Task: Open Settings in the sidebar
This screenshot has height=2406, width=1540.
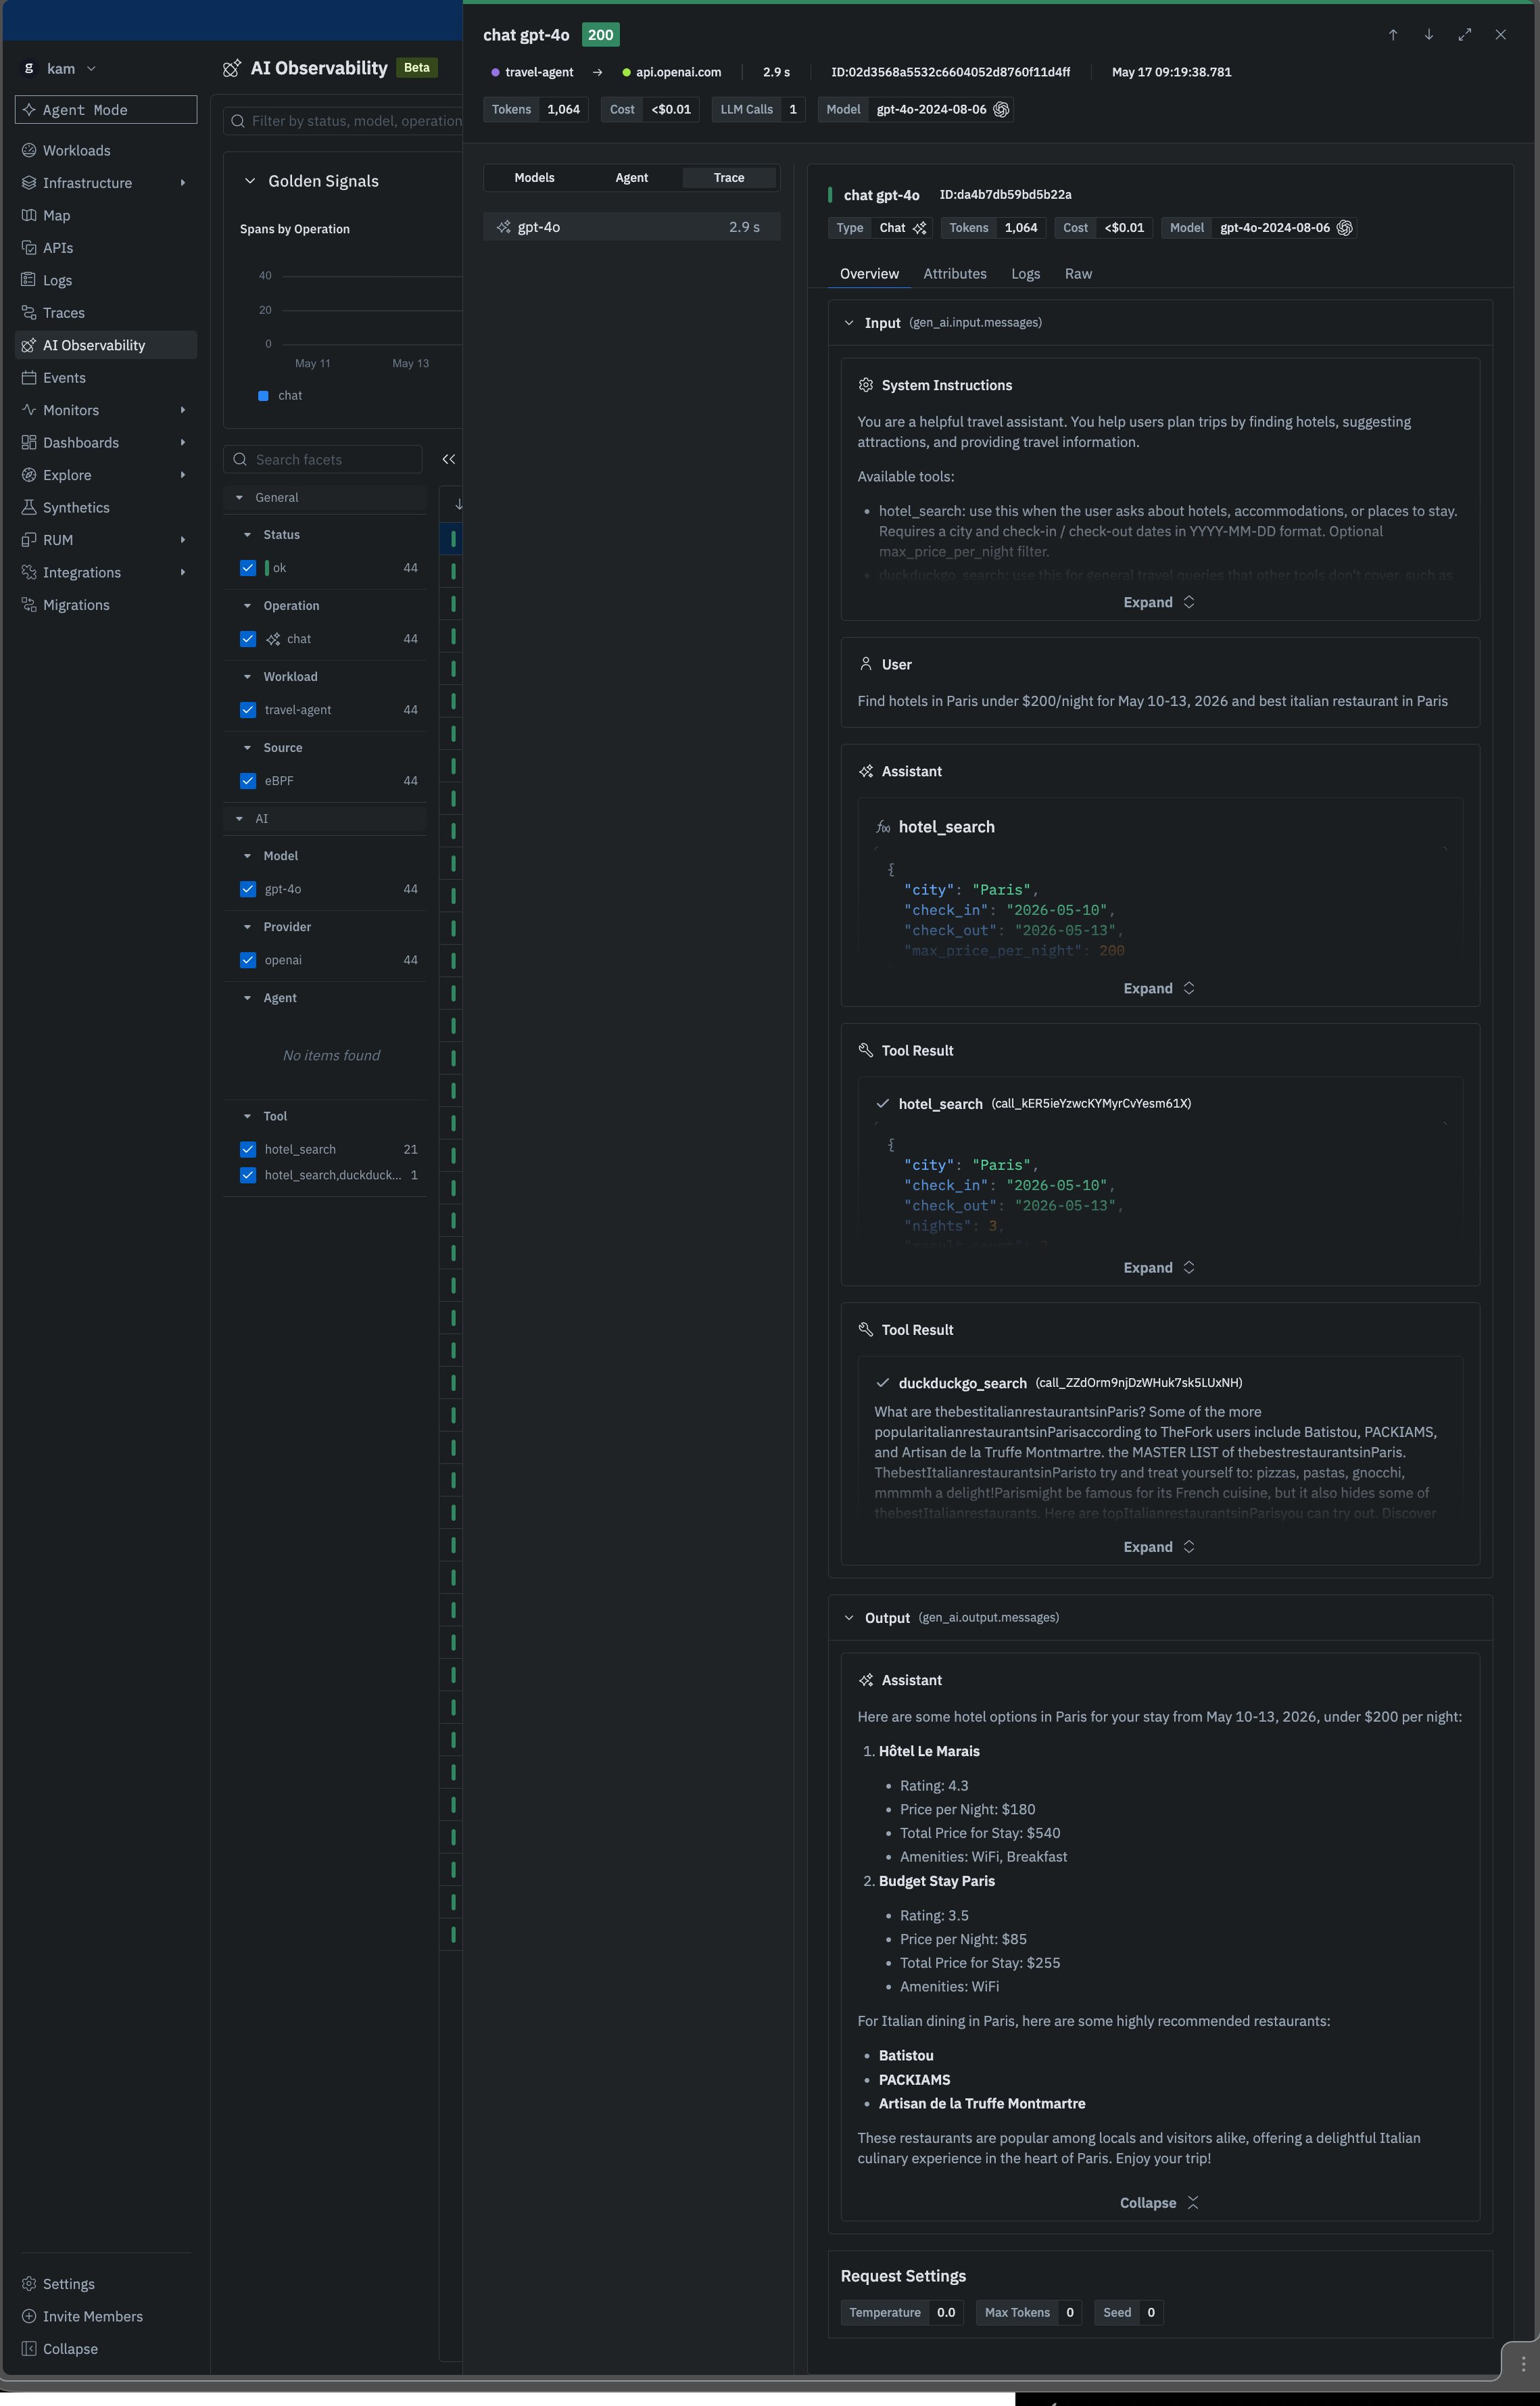Action: [x=68, y=2284]
